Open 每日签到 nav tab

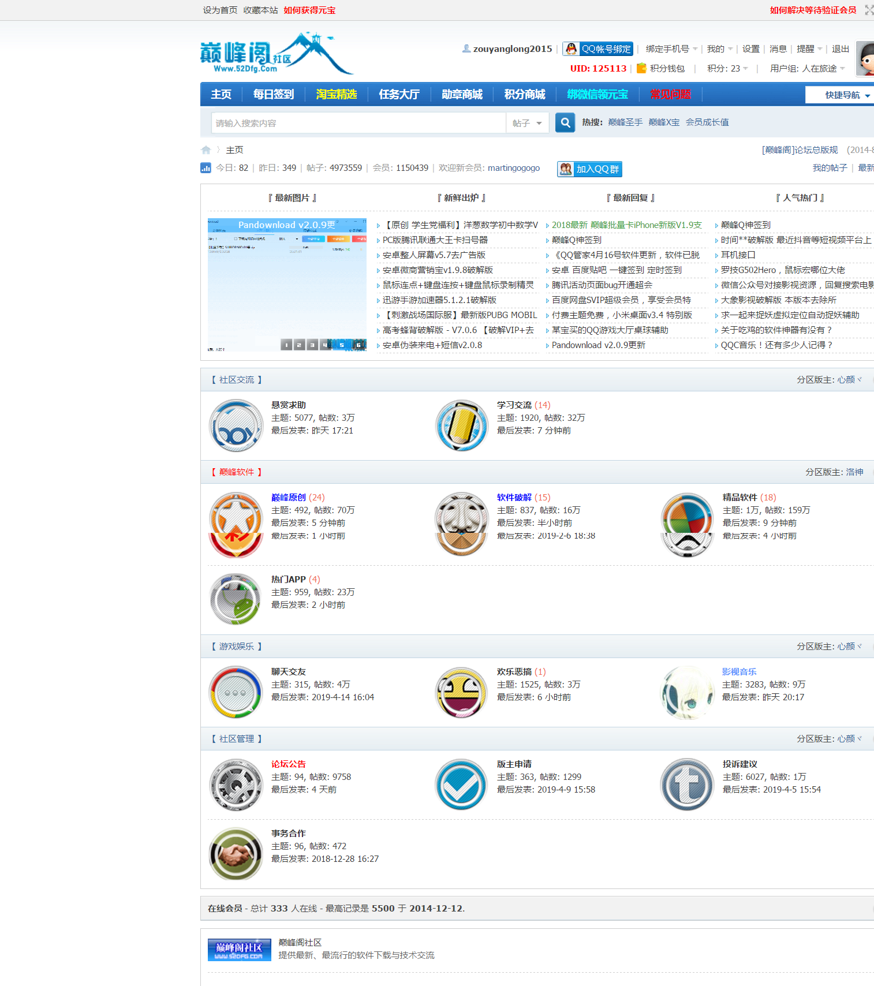click(x=274, y=94)
